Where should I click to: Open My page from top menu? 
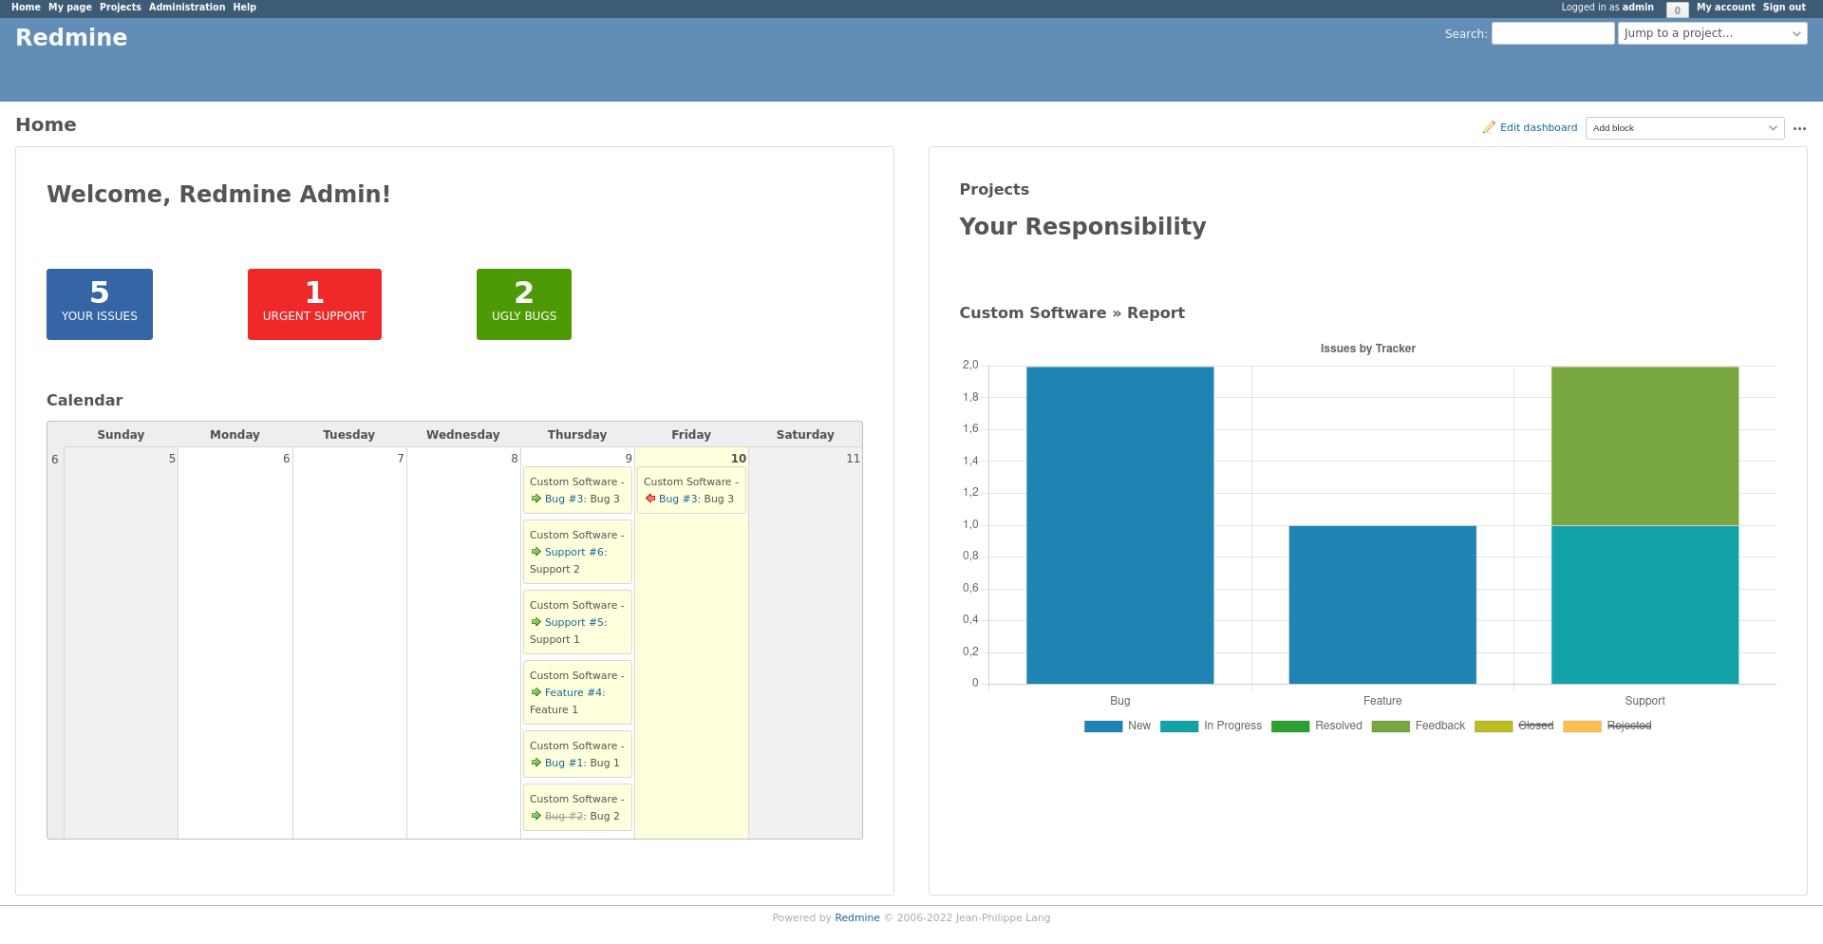(70, 7)
